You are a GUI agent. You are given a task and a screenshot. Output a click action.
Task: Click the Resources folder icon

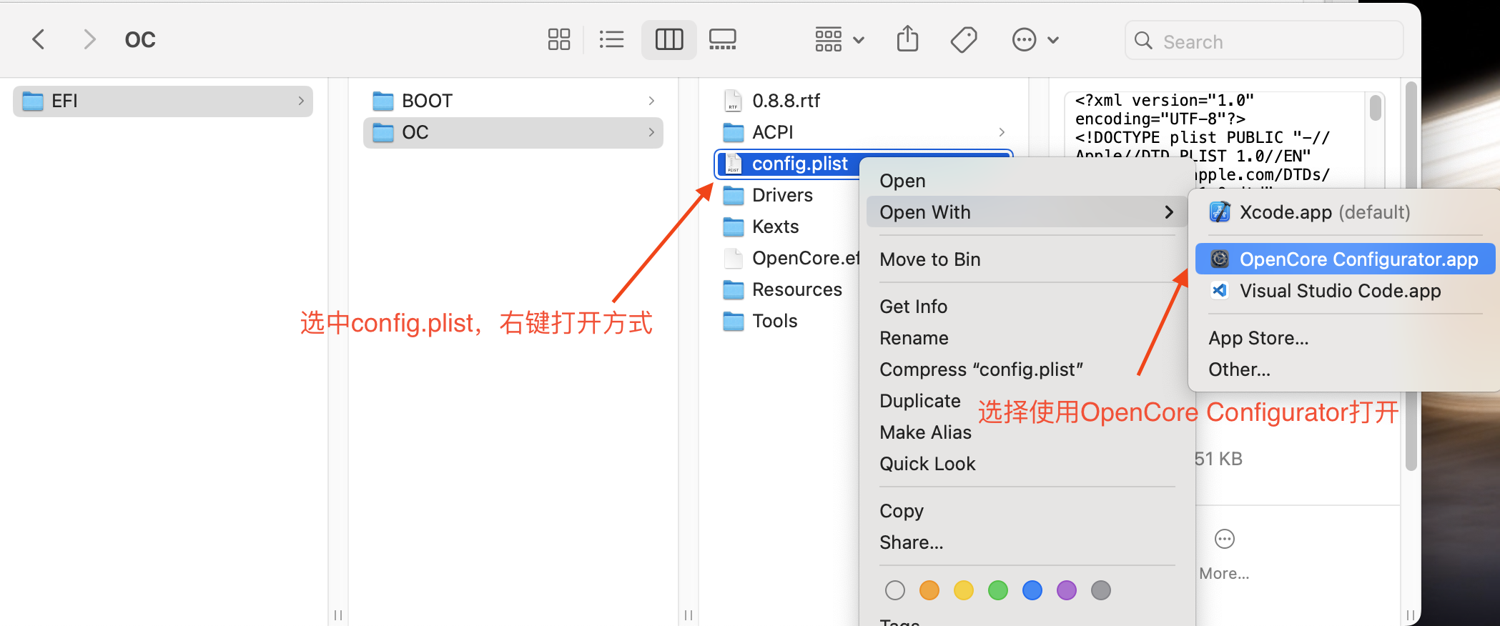(x=733, y=289)
